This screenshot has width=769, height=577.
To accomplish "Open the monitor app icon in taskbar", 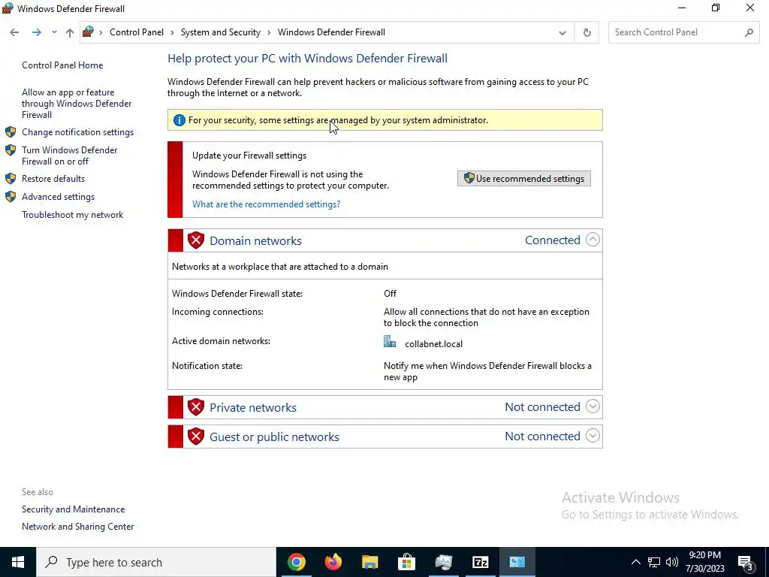I will 443,562.
